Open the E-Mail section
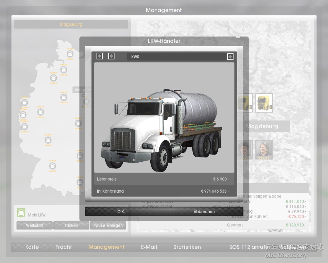 coord(149,247)
